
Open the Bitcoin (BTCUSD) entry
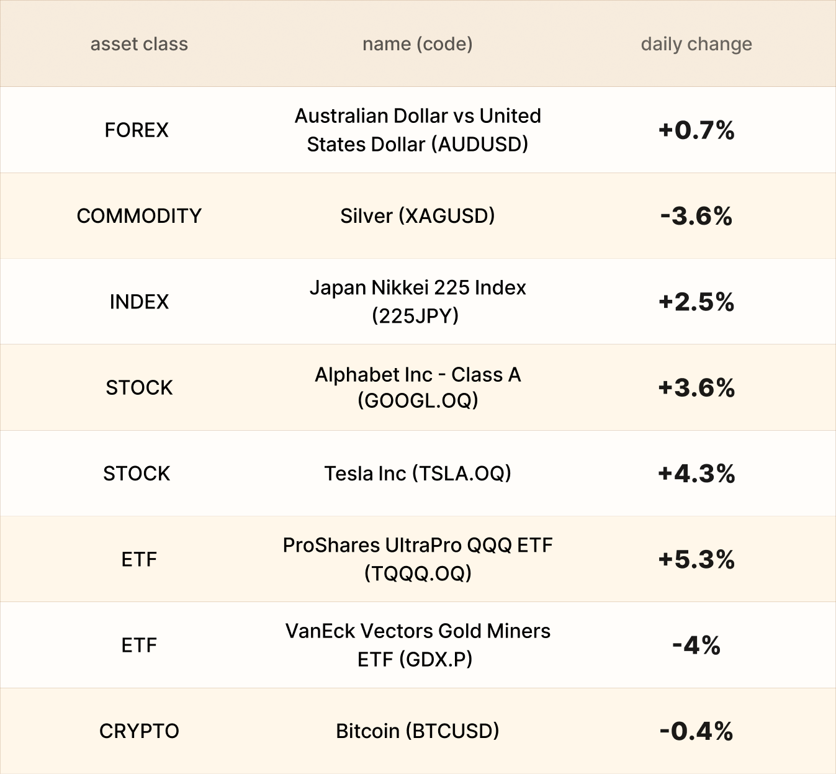tap(417, 731)
